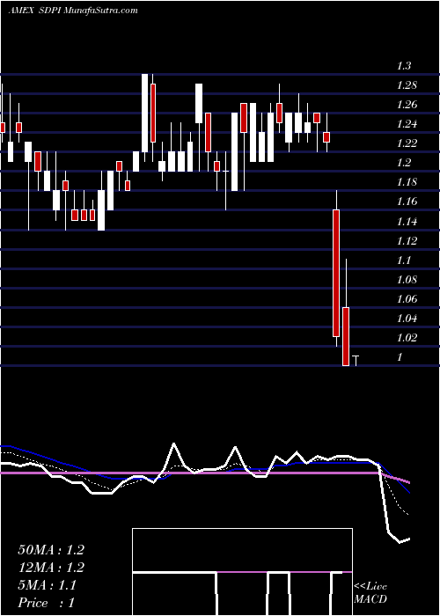Click the 1 price axis label

coord(400,357)
